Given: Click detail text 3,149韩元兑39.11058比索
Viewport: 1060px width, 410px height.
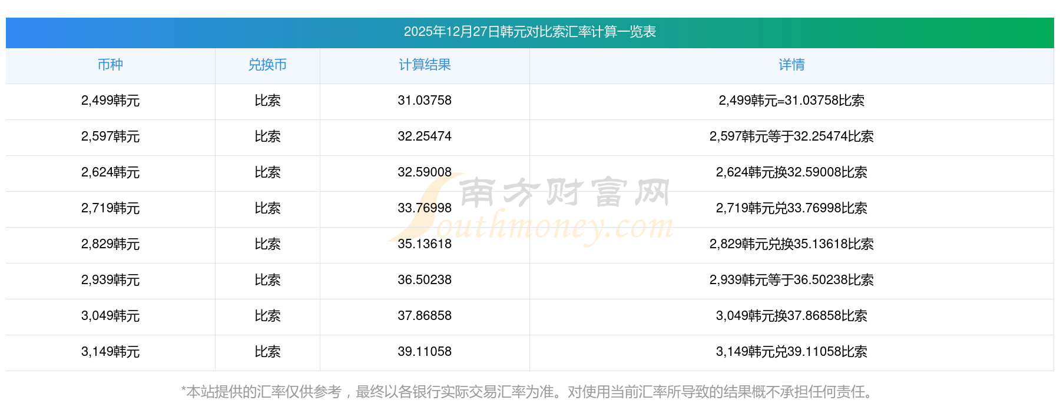Looking at the screenshot, I should (791, 352).
